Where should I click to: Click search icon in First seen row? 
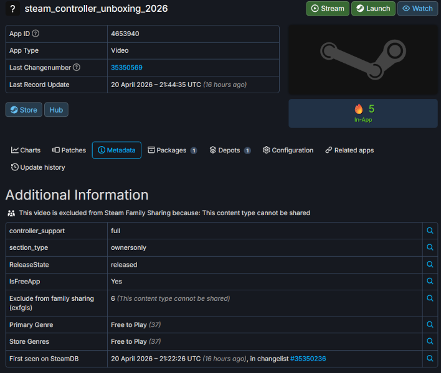[x=430, y=359]
